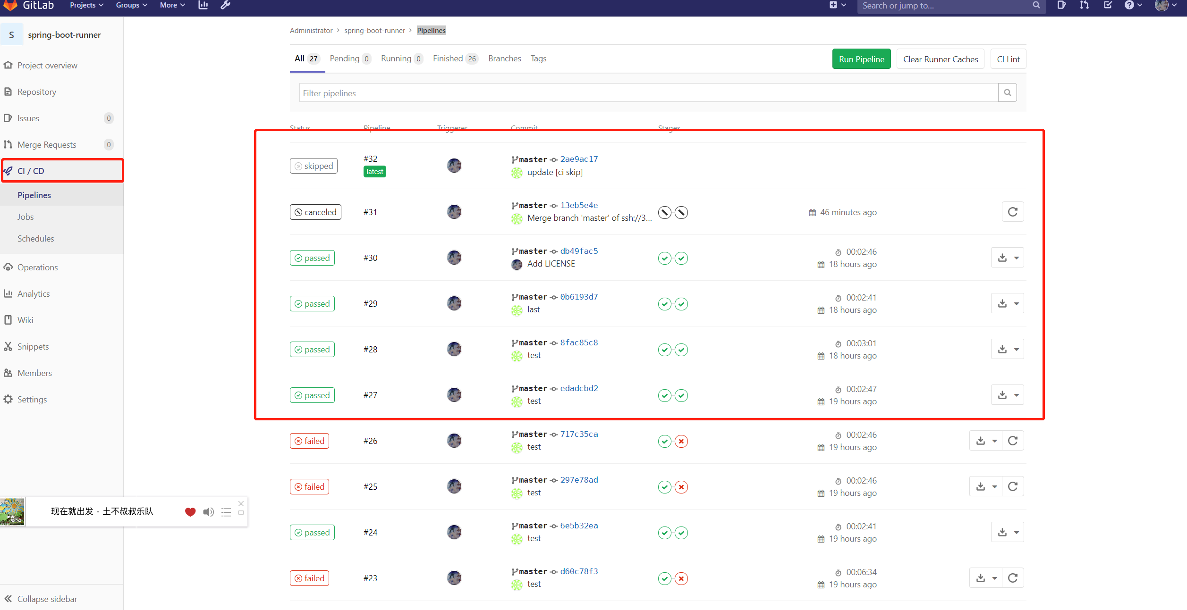Click the passed status badge for pipeline #29

click(x=312, y=303)
